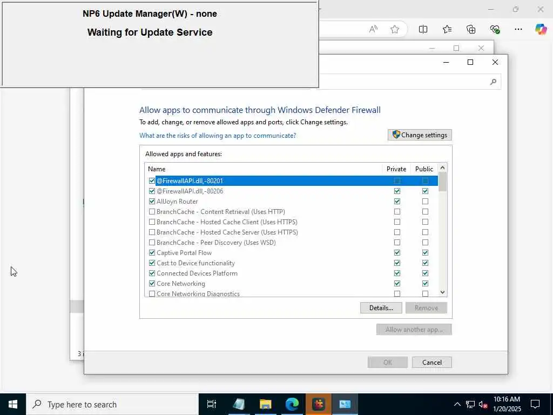Click the Private column header

coord(396,169)
